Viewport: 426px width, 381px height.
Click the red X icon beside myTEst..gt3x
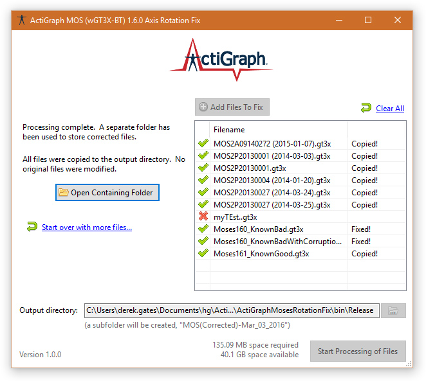pyautogui.click(x=203, y=217)
